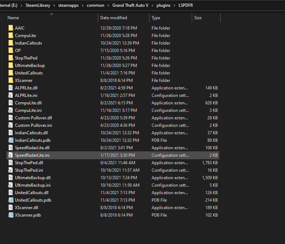Click the date 9/4/2021 11:46 AM
The image size is (285, 244).
[118, 163]
